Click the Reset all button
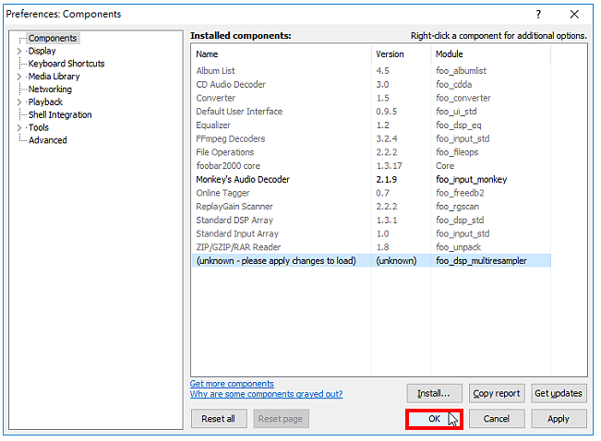 tap(219, 419)
